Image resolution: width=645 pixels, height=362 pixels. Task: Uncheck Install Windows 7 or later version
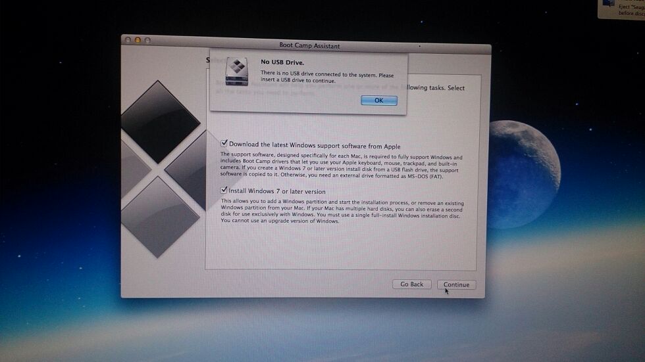tap(224, 190)
